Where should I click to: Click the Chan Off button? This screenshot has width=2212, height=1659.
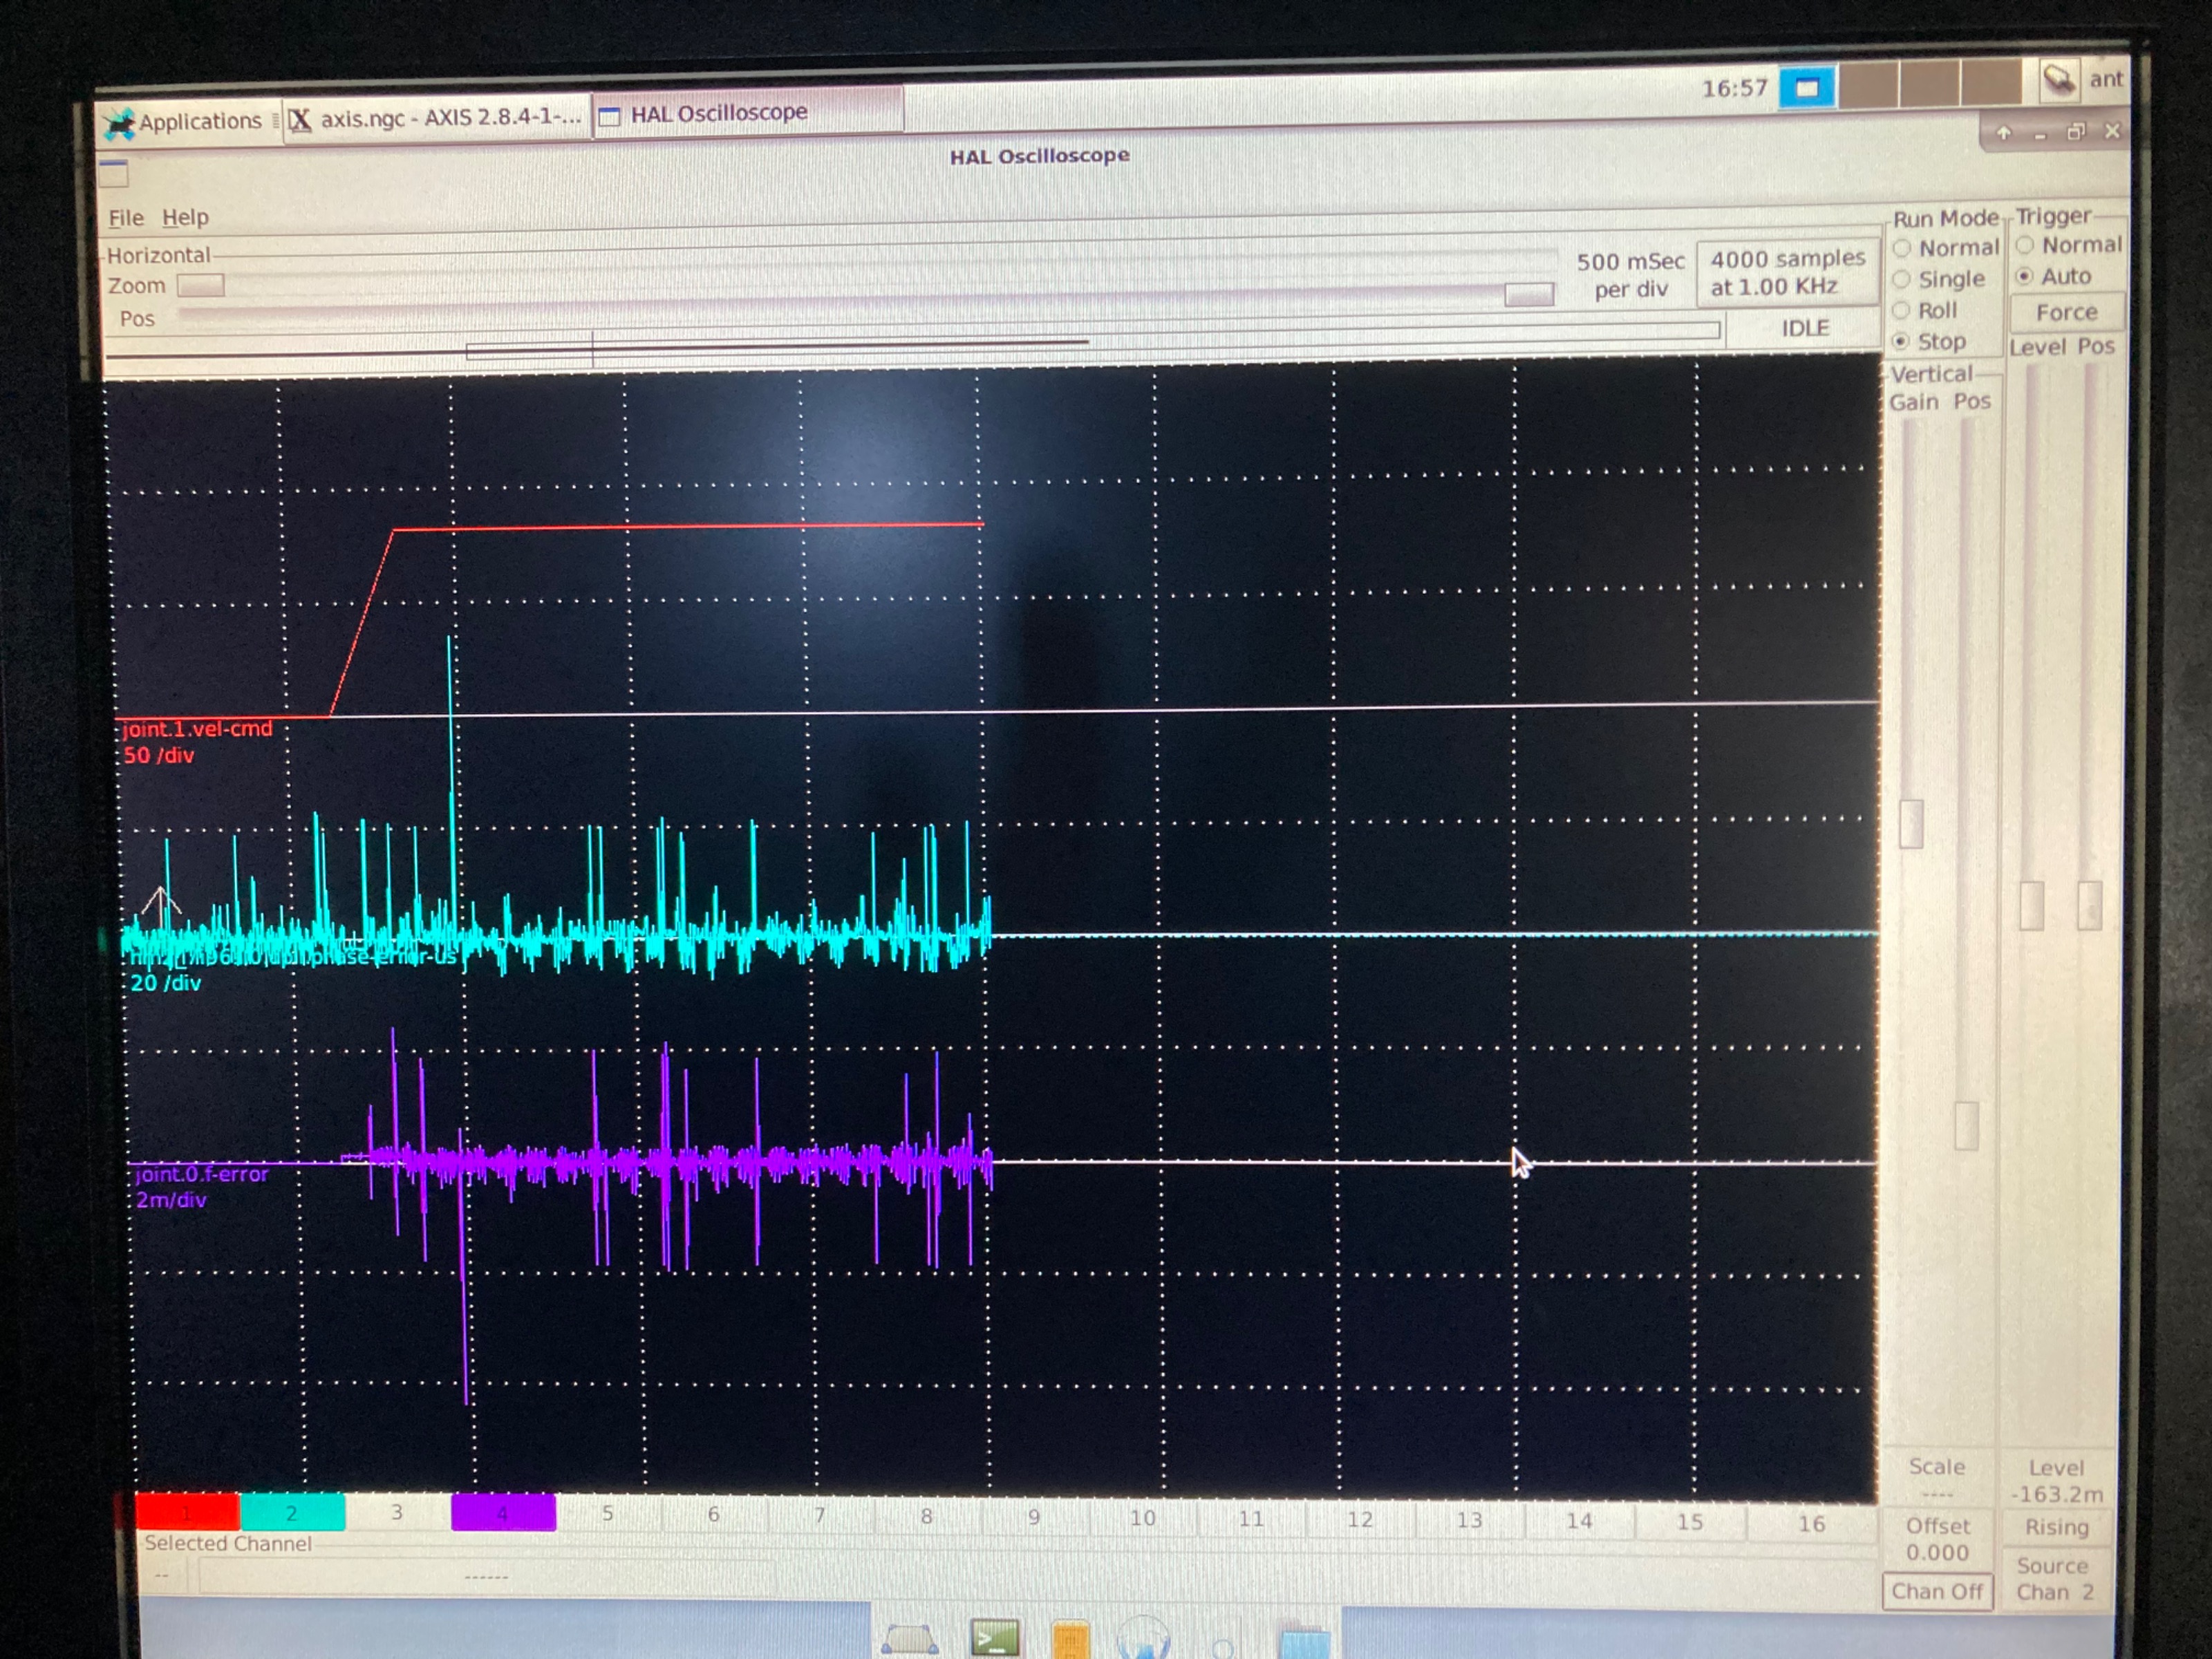pyautogui.click(x=1937, y=1591)
